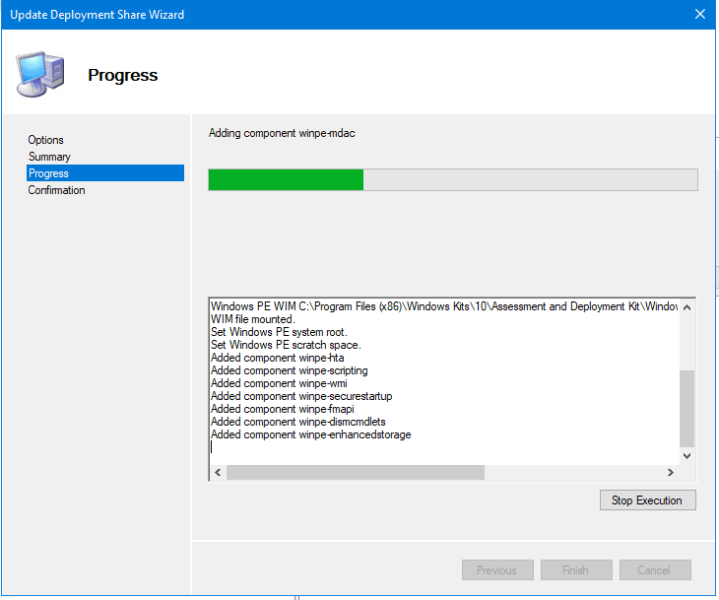Click the log's horizontal scrollbar left arrow
Screen dimensions: 719x600
click(217, 473)
